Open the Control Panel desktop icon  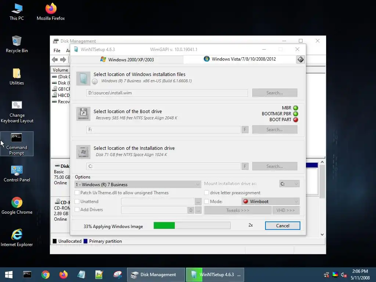point(17,174)
